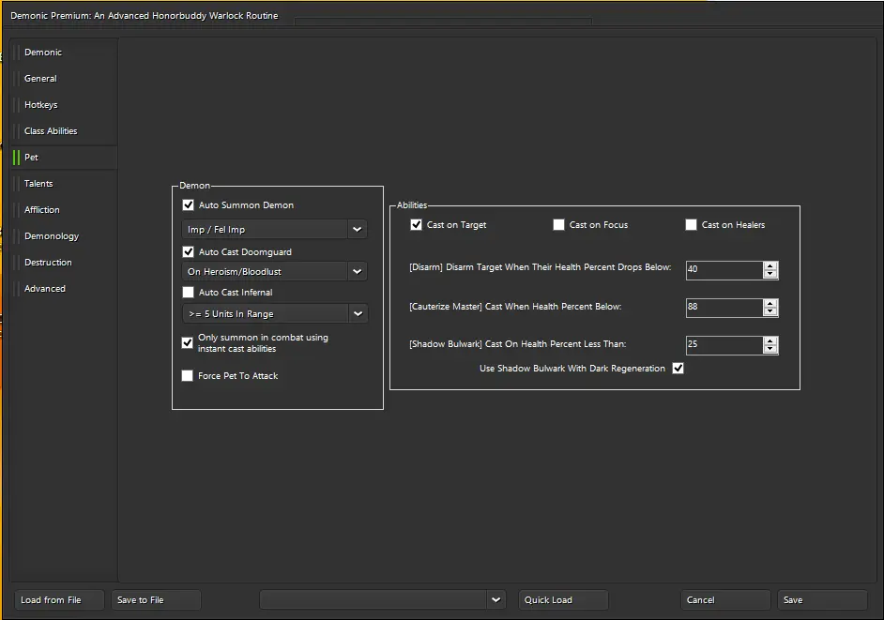Click the Cauterize Master label text
The image size is (884, 620).
(x=515, y=307)
